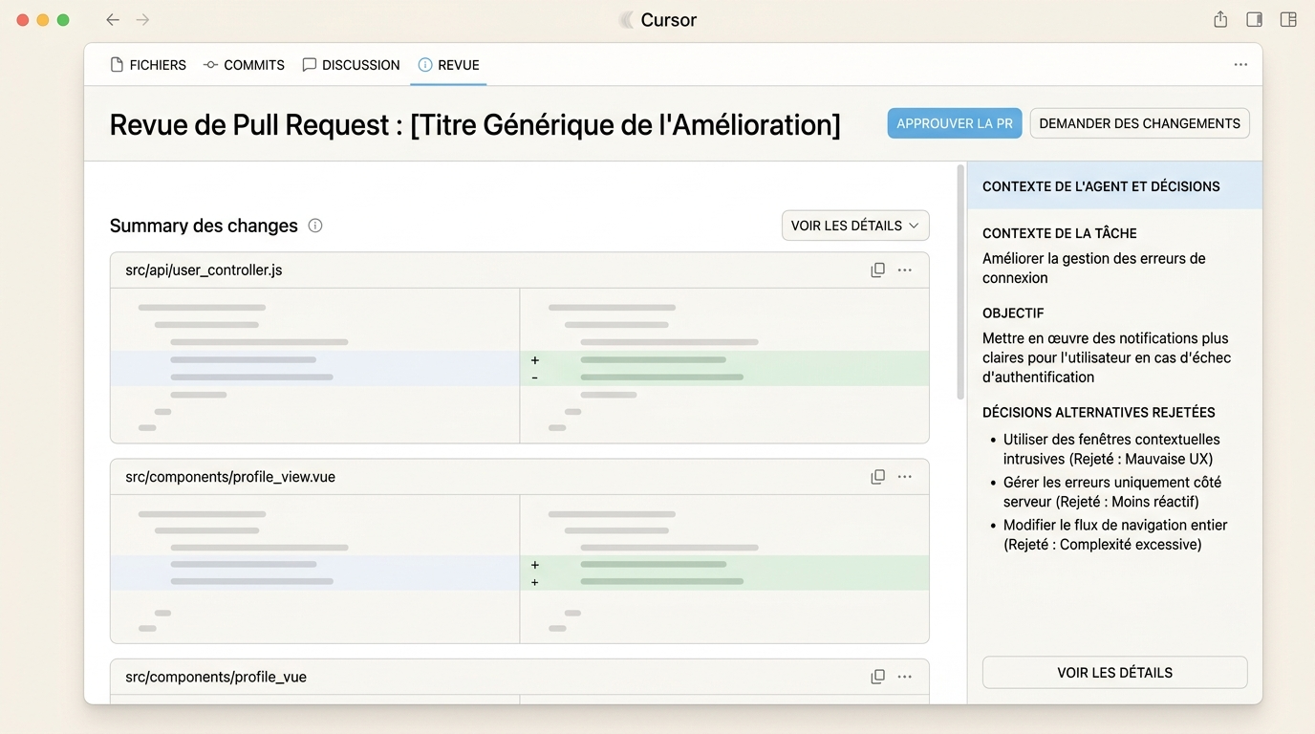Viewport: 1315px width, 734px height.
Task: Click the share icon in title bar
Action: (1220, 19)
